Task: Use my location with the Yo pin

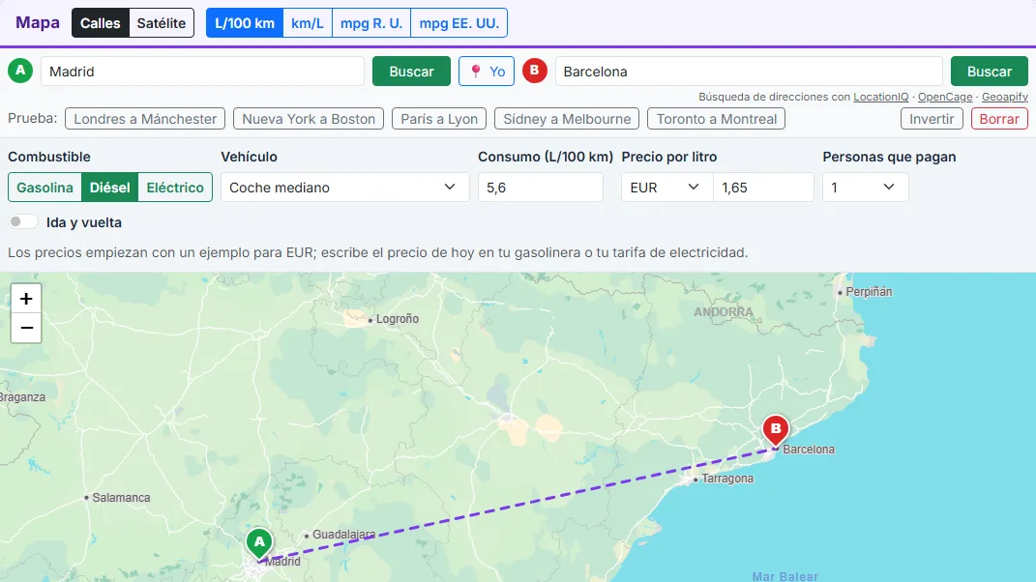Action: point(487,72)
